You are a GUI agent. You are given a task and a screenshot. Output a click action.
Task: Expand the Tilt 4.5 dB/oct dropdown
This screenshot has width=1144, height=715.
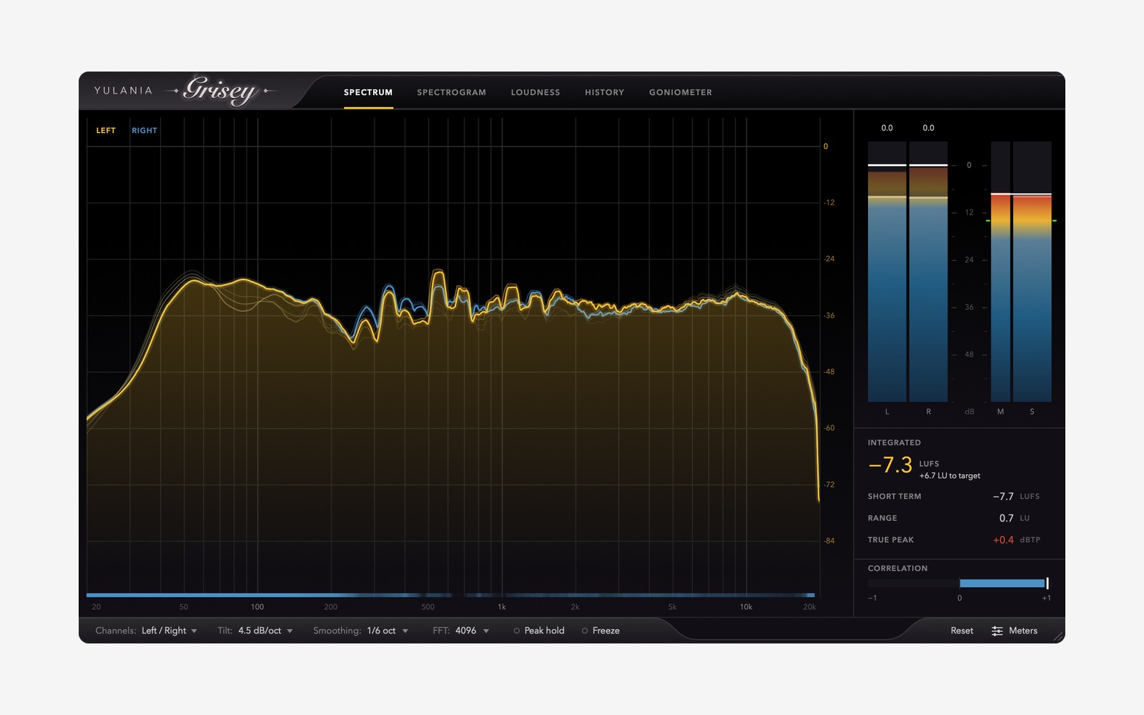[x=265, y=631]
